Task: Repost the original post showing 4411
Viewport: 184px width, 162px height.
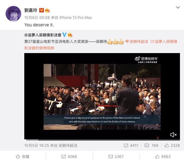Action: [x=131, y=145]
